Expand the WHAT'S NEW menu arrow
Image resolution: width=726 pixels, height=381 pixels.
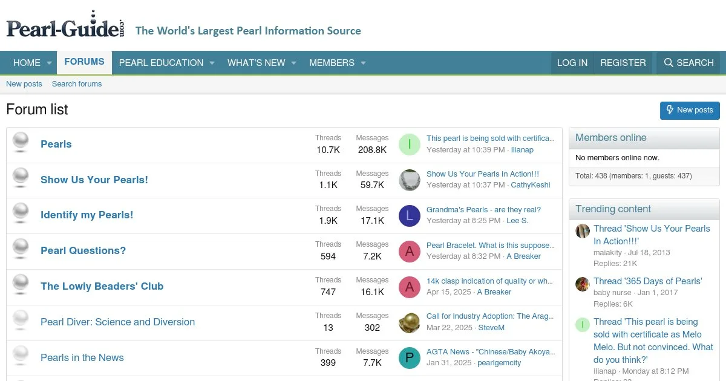pyautogui.click(x=293, y=63)
